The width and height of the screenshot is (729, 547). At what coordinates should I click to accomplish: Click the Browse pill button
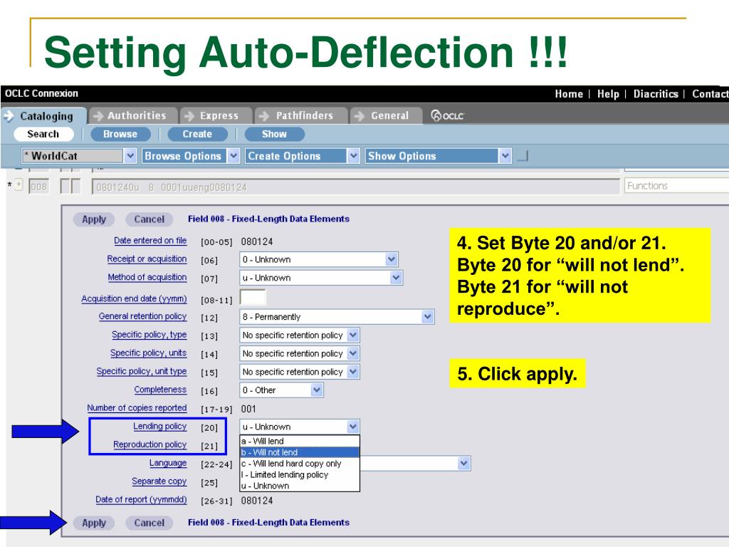pos(120,134)
